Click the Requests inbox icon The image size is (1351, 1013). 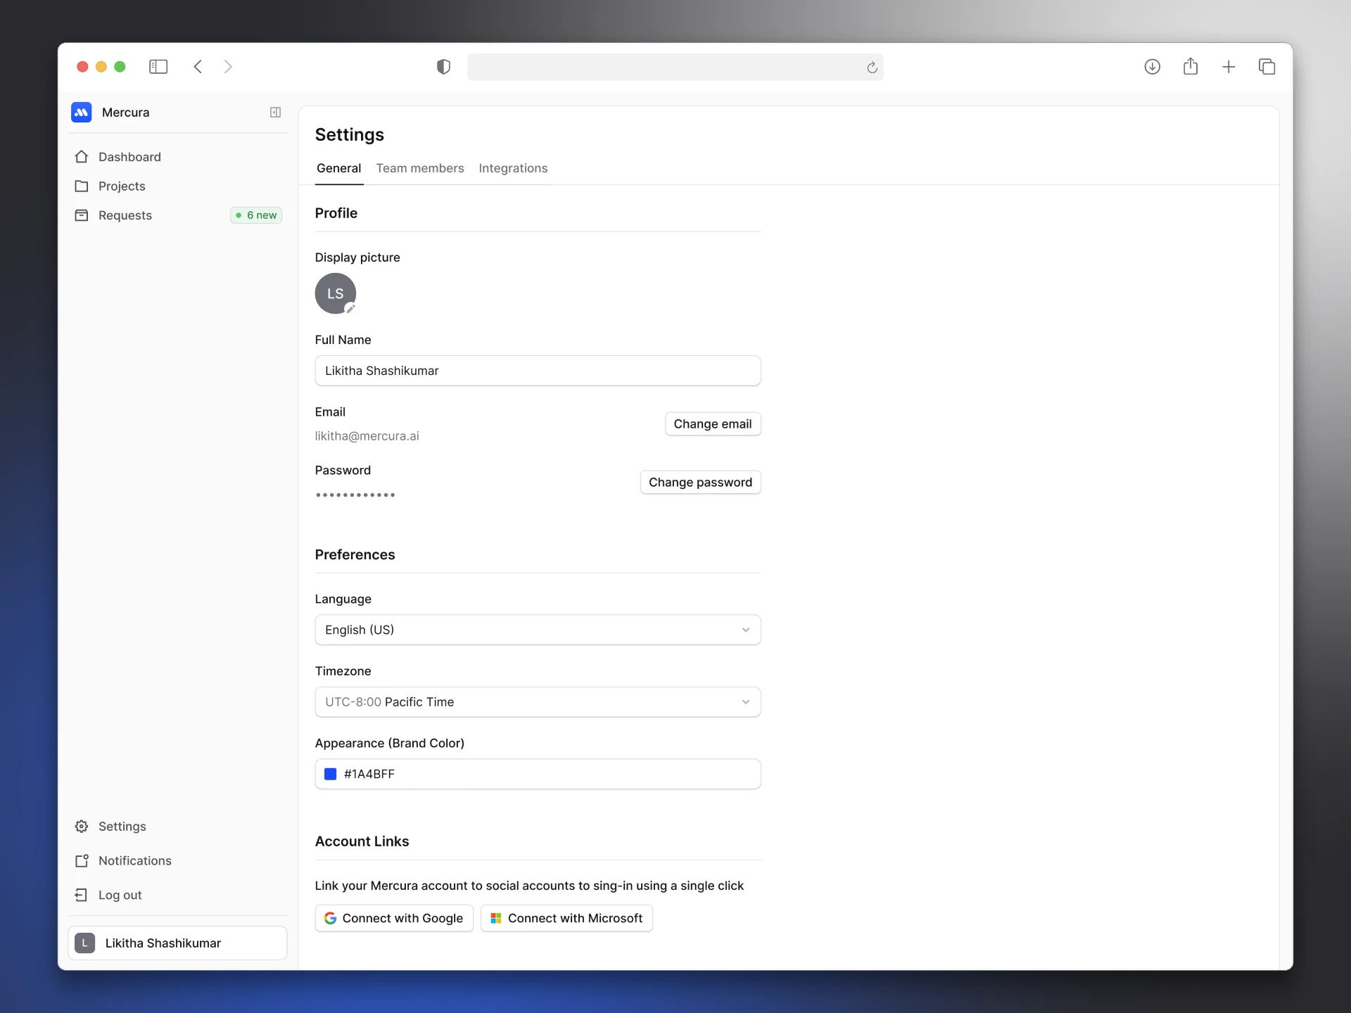click(82, 215)
